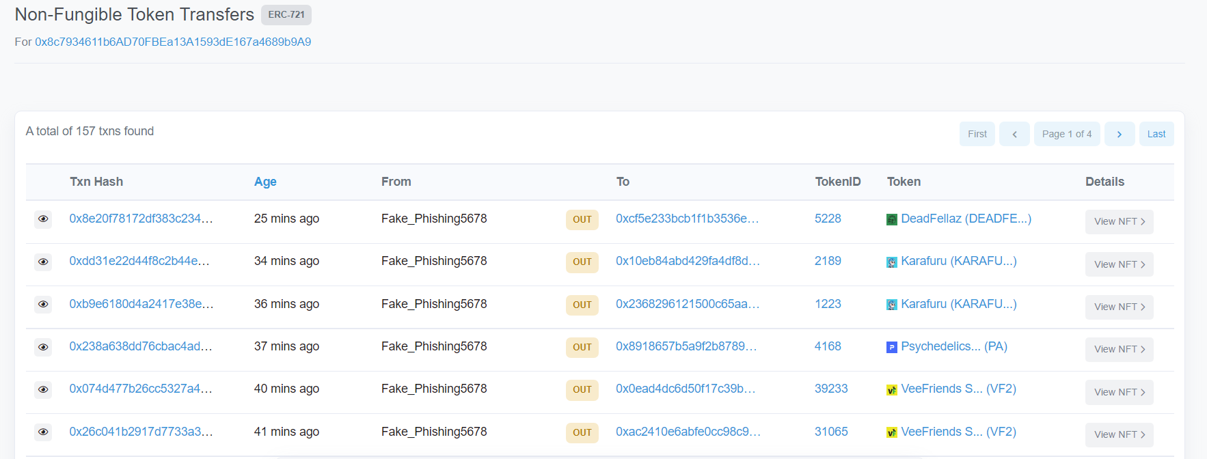This screenshot has height=459, width=1207.
Task: Click the Karafuru icon for token 2189
Action: tap(891, 262)
